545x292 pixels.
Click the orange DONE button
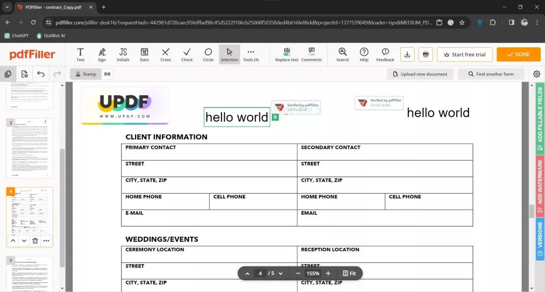click(x=518, y=54)
